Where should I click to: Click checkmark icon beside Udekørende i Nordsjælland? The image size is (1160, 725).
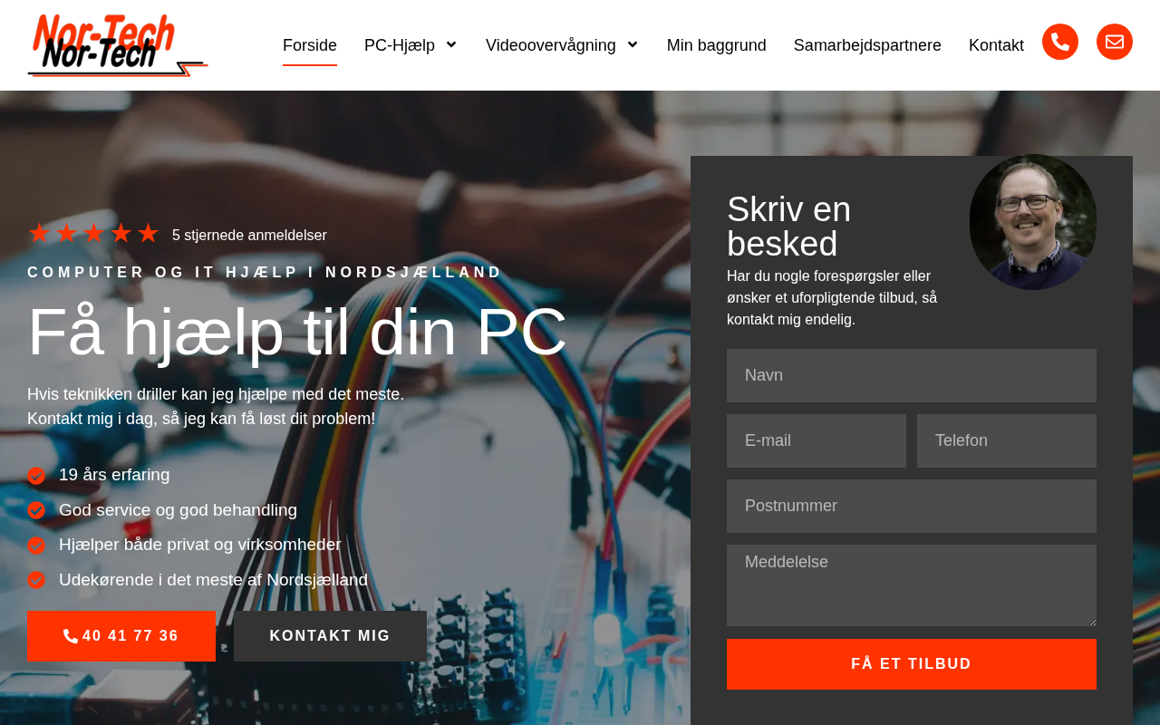tap(36, 580)
